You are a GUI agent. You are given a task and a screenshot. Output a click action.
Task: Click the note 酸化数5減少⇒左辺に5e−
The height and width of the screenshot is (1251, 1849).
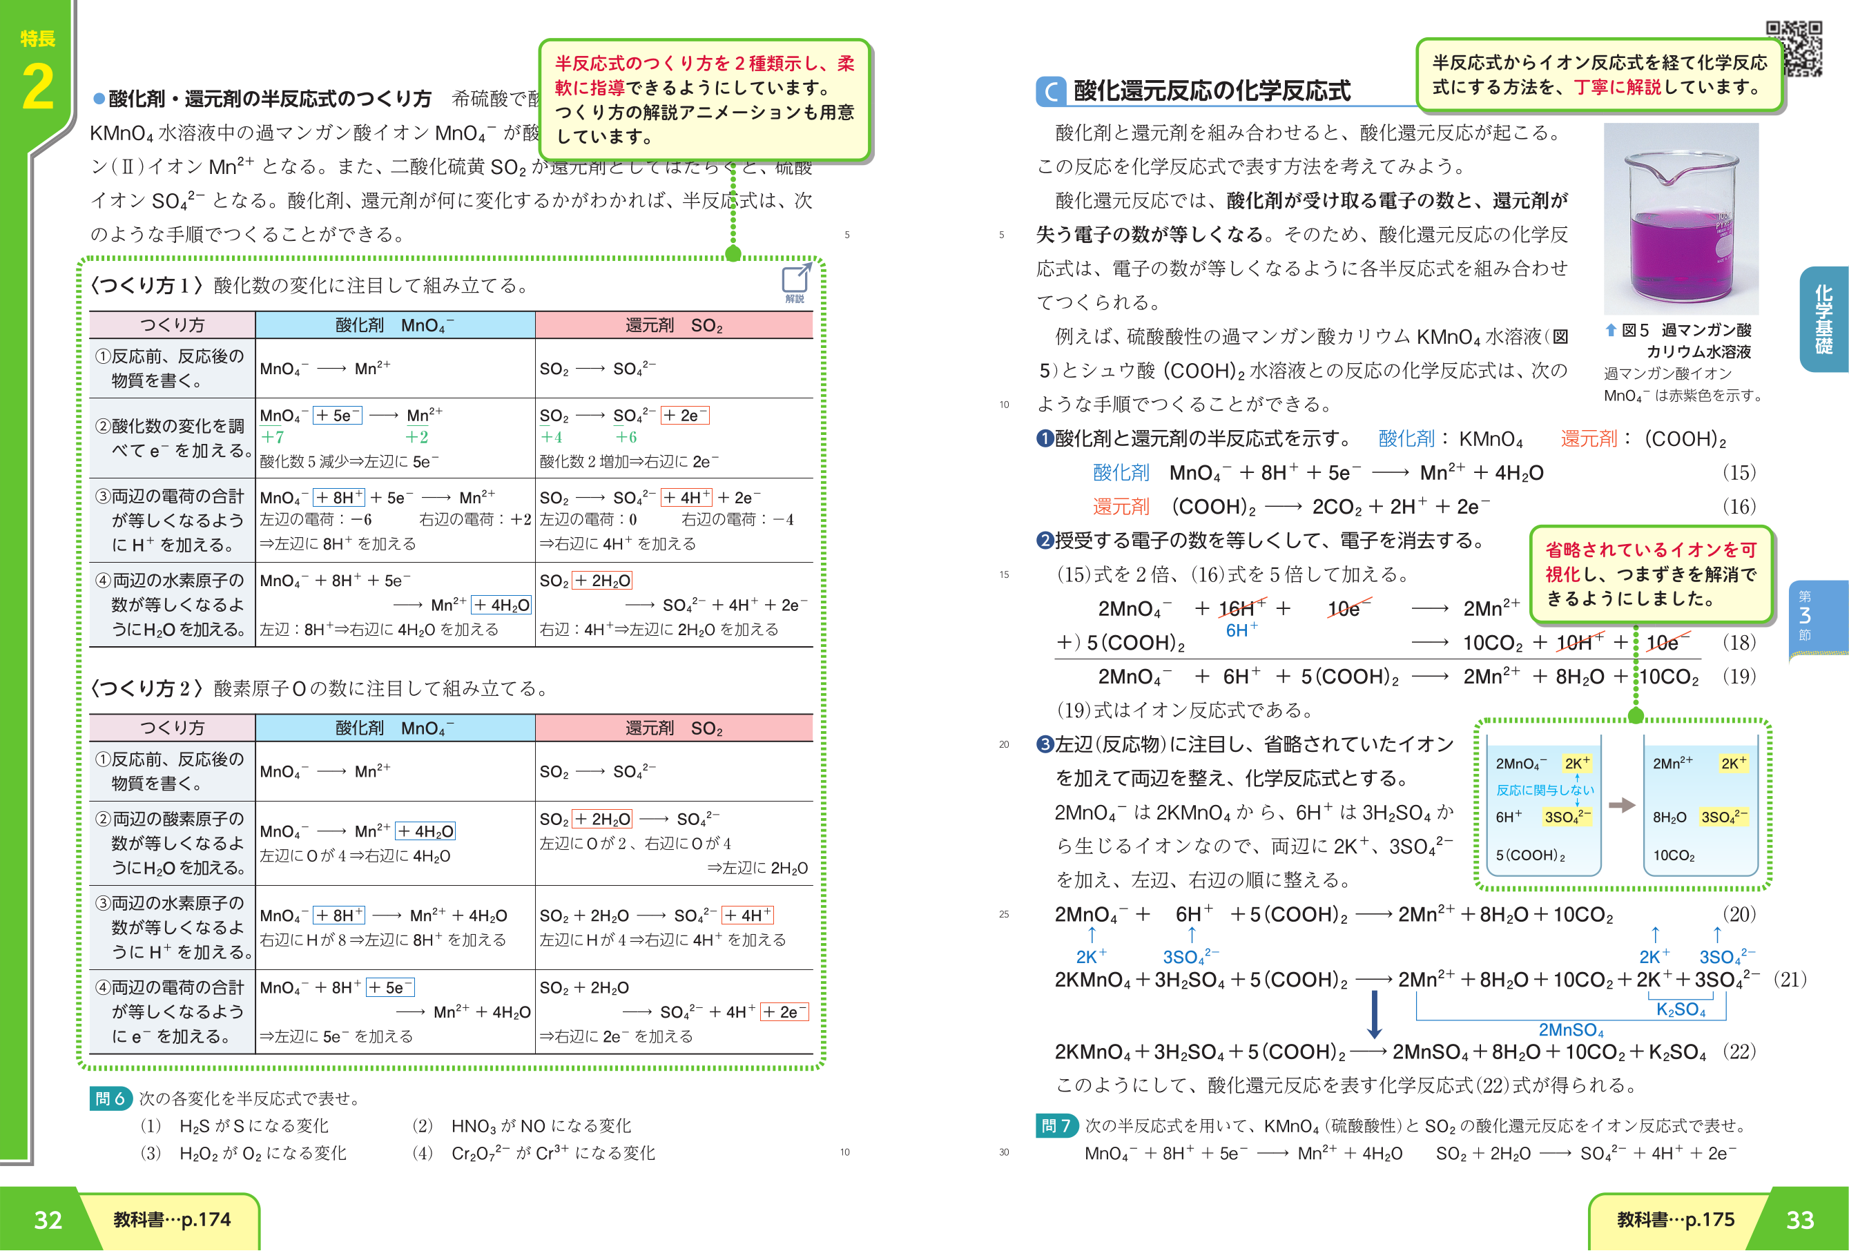tap(349, 462)
